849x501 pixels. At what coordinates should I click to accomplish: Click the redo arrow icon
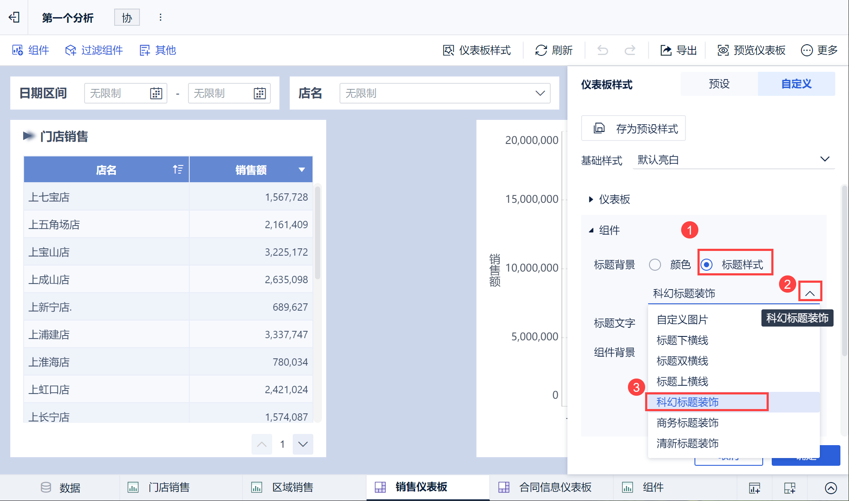pos(630,50)
